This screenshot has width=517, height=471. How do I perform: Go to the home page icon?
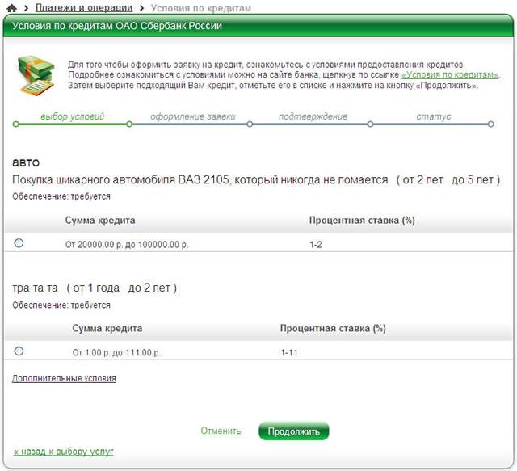pos(11,8)
